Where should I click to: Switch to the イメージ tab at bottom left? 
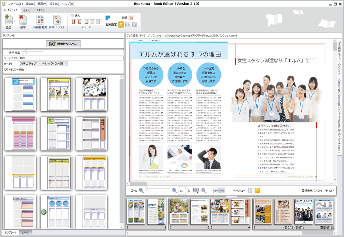pos(25,233)
